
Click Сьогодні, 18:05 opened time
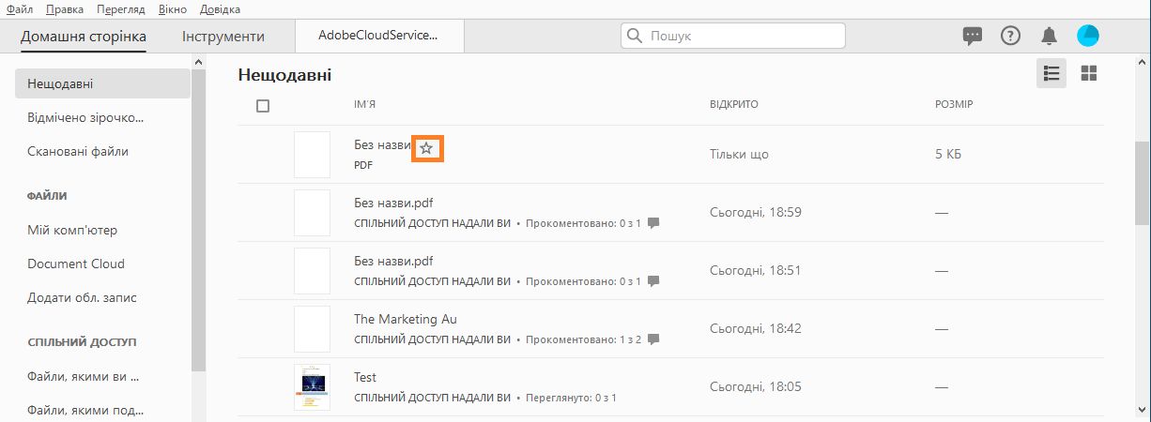756,386
